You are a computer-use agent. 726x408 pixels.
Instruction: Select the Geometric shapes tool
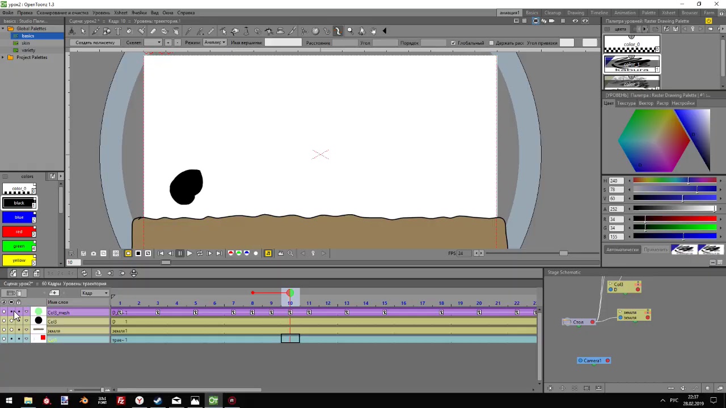[107, 31]
